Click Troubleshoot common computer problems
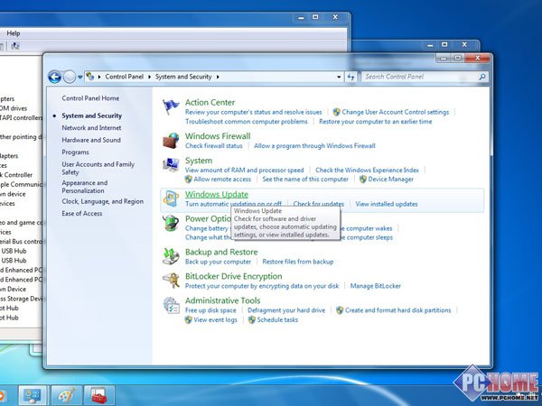The width and height of the screenshot is (542, 406). pos(246,122)
